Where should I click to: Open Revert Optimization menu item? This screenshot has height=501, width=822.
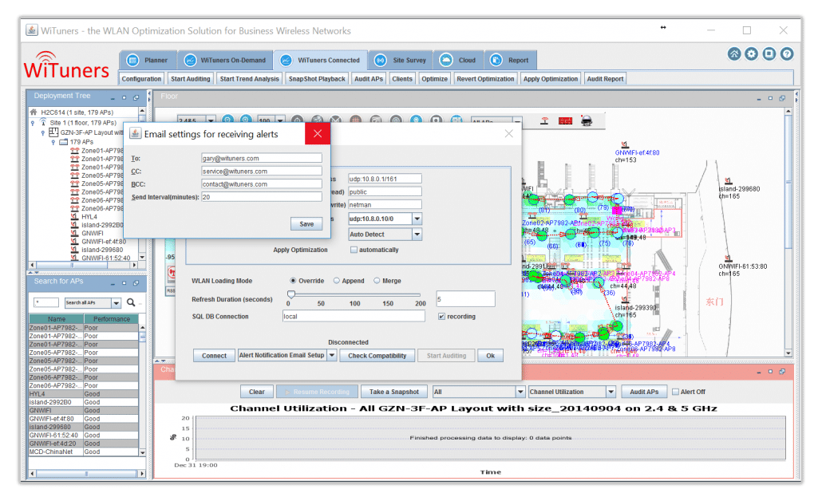pyautogui.click(x=485, y=79)
